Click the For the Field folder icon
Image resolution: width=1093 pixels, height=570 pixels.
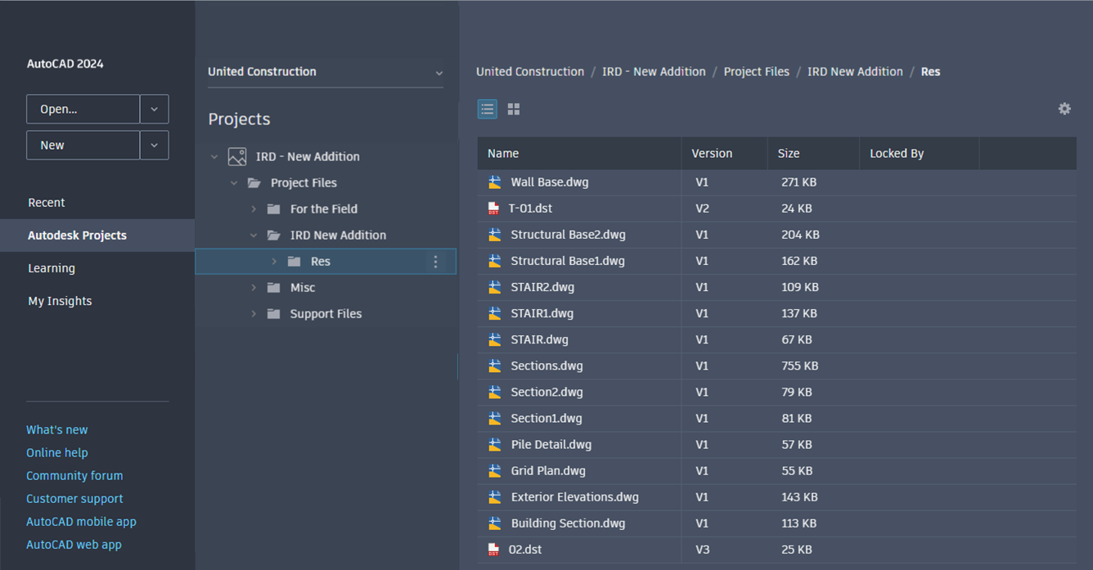[274, 209]
